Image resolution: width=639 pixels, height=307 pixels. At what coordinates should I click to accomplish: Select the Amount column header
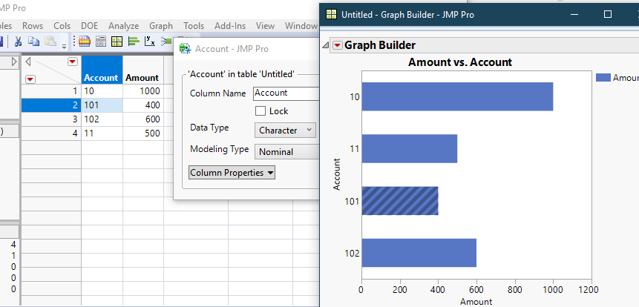point(142,77)
